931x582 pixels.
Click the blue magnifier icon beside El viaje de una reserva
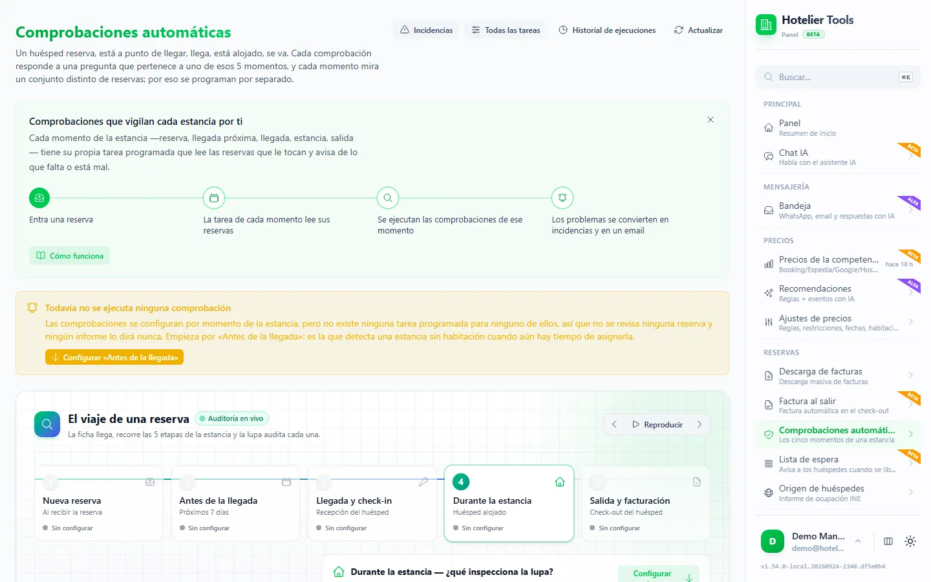click(x=47, y=424)
